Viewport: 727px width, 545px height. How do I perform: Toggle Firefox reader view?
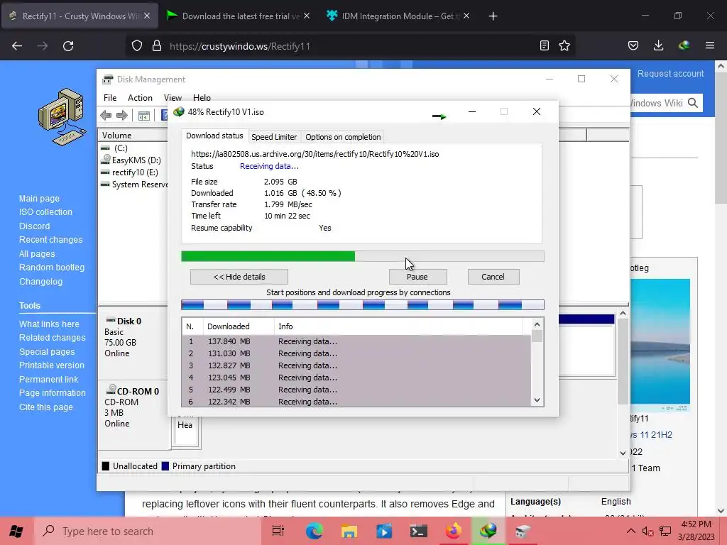545,45
